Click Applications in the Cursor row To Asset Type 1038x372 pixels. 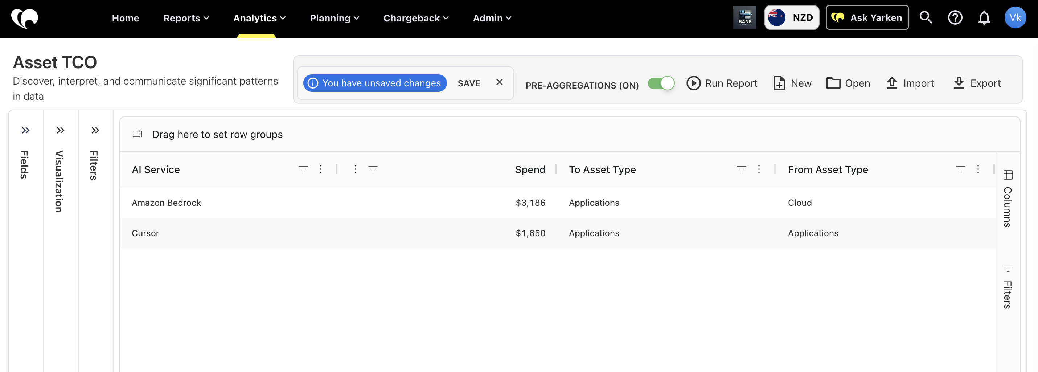click(594, 233)
